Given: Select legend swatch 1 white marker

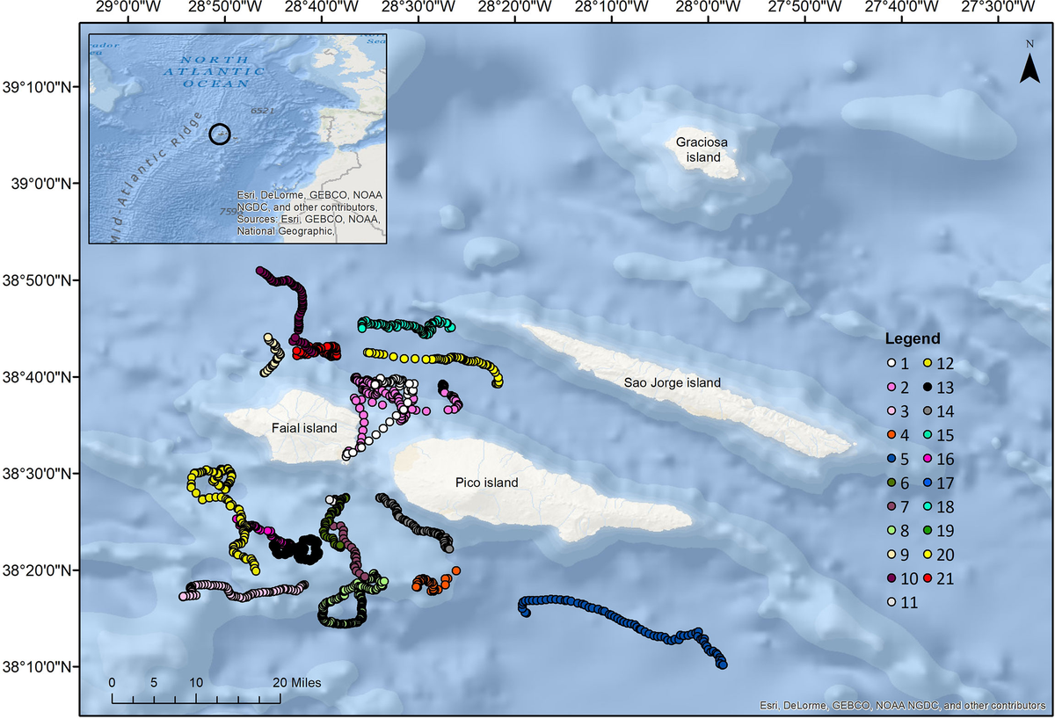Looking at the screenshot, I should click(x=891, y=362).
